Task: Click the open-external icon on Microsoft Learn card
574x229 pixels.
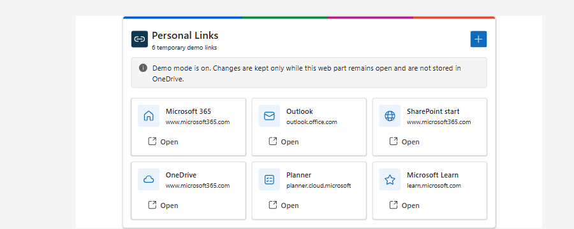Action: [393, 205]
